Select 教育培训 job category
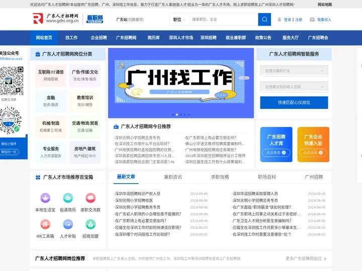This screenshot has height=271, width=362. 85,101
